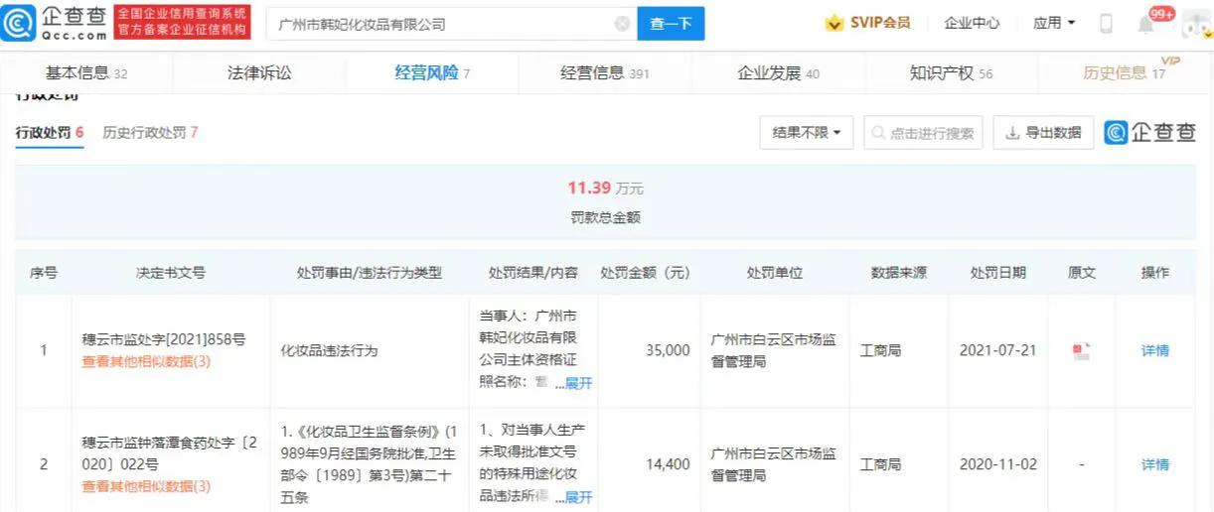Open the mobile phone icon in header

point(1106,24)
